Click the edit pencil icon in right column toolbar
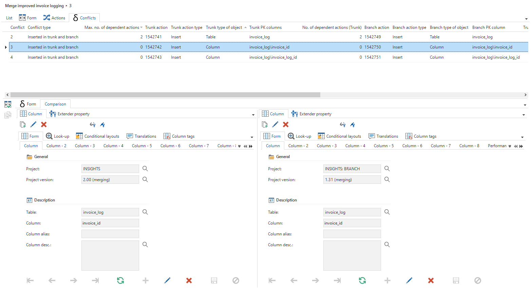This screenshot has height=292, width=531. pyautogui.click(x=275, y=124)
